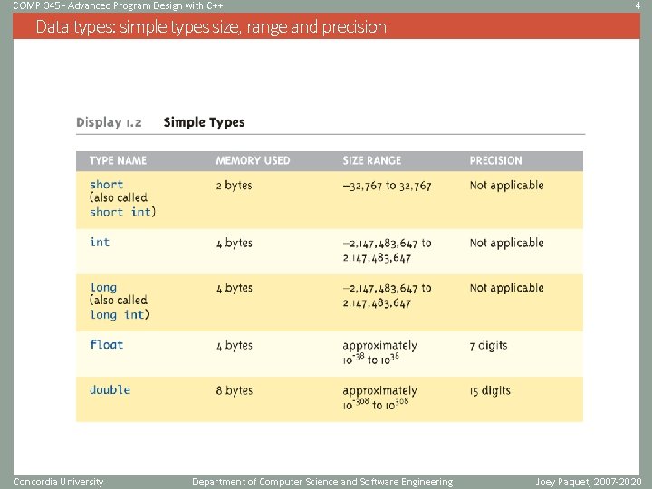
Task: Click 'Joey Paquet, 2007-2020' footer text
Action: 587,482
